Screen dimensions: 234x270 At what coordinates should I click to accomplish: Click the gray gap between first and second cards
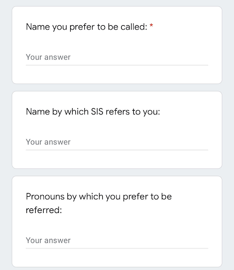(117, 88)
